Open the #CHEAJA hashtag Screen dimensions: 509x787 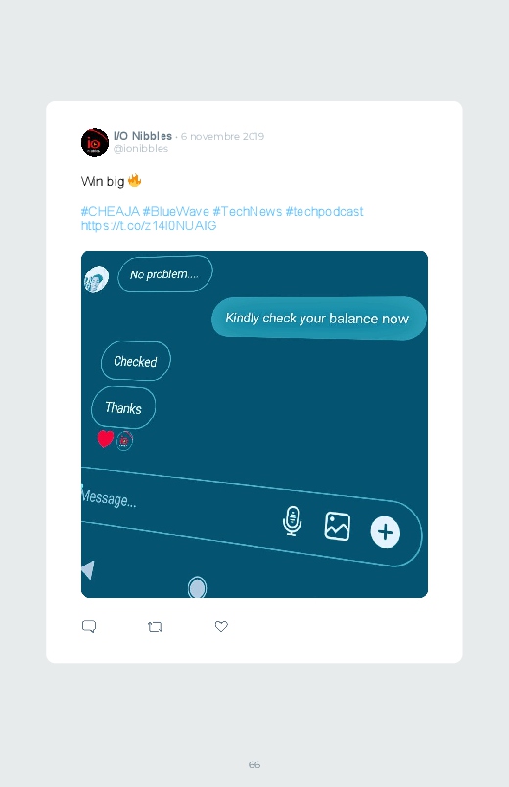(111, 212)
